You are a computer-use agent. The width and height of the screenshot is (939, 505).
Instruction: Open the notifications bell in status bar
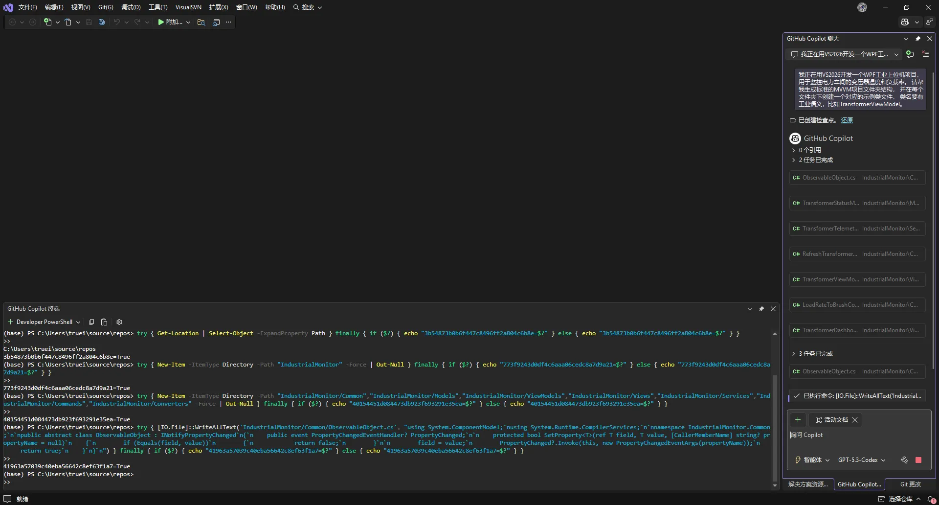click(x=931, y=499)
